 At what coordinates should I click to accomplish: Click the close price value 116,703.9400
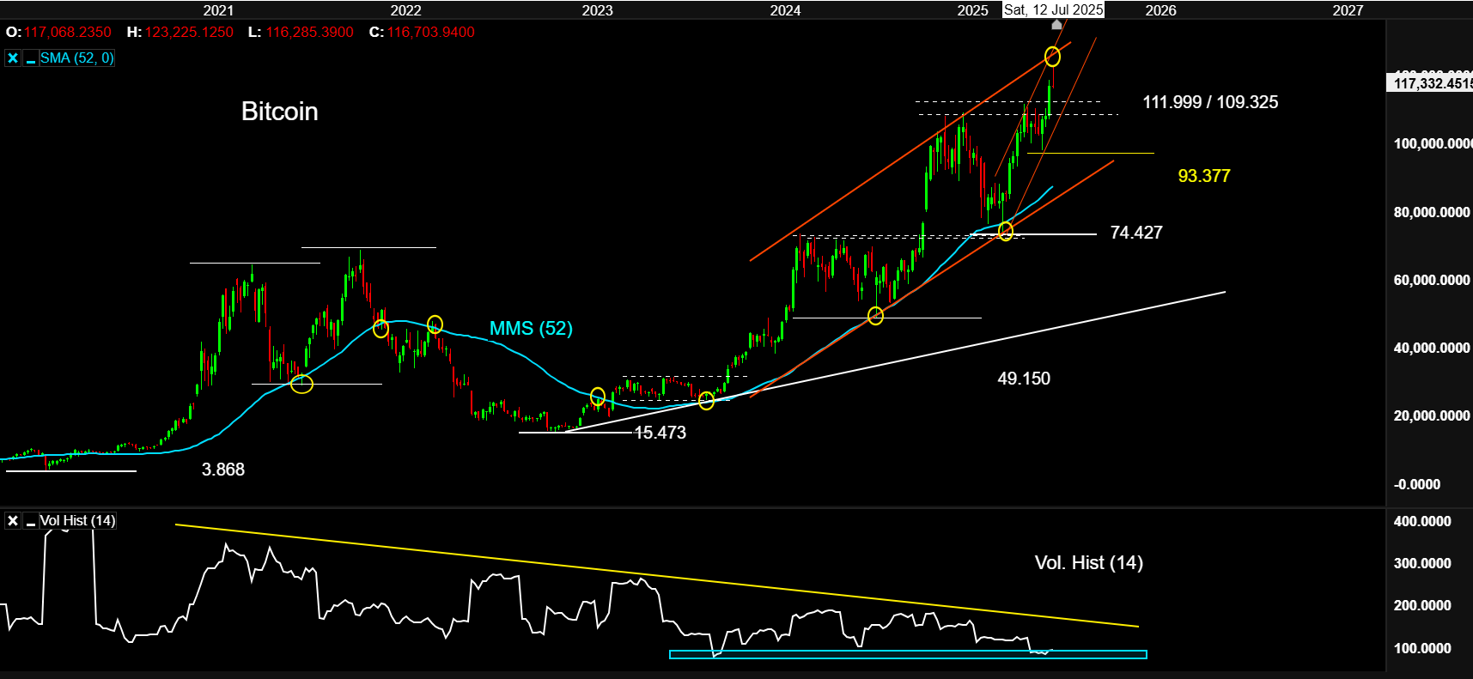click(431, 32)
